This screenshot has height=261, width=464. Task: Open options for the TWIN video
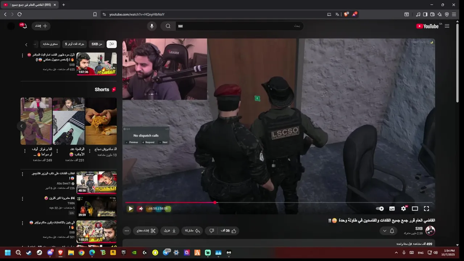[x=23, y=199]
